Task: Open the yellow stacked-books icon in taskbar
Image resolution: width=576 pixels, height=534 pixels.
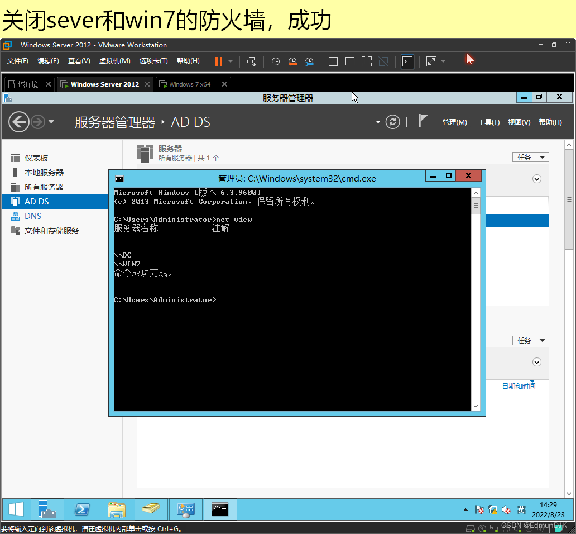Action: click(151, 509)
